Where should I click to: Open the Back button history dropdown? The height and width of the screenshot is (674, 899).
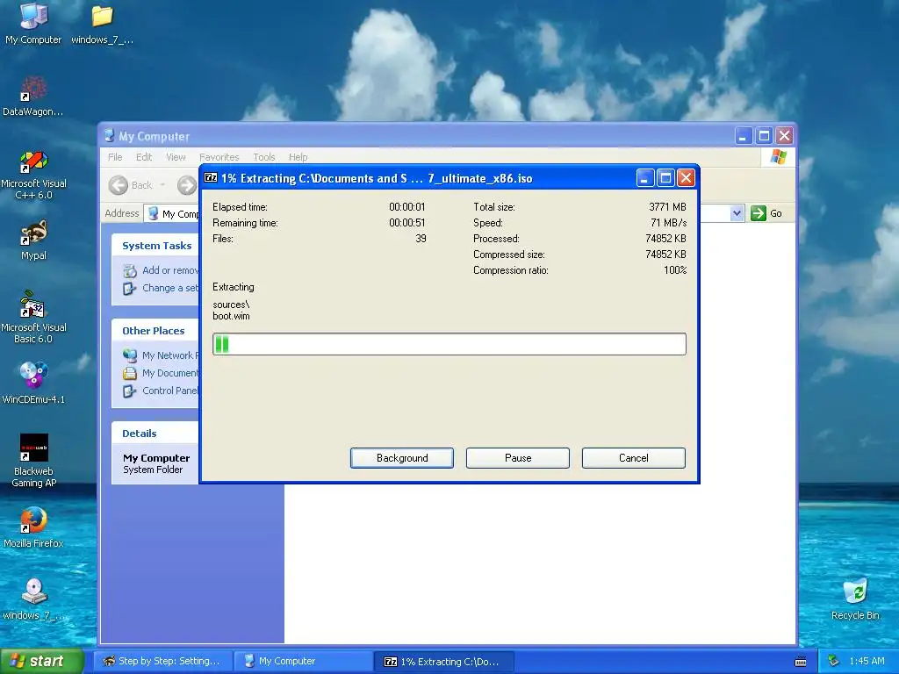(x=162, y=185)
